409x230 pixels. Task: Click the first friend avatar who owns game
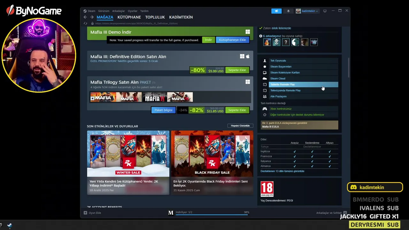(x=267, y=42)
